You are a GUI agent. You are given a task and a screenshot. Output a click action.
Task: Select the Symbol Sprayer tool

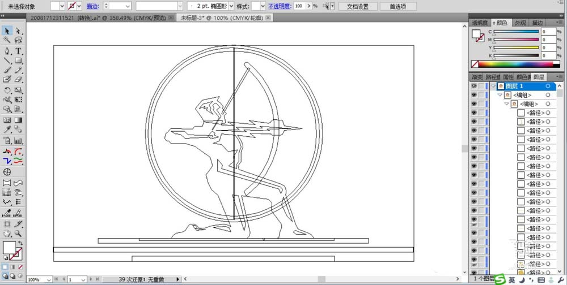click(x=7, y=141)
